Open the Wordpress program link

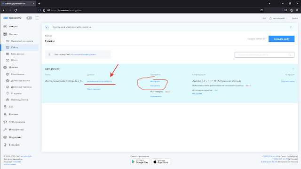[155, 81]
